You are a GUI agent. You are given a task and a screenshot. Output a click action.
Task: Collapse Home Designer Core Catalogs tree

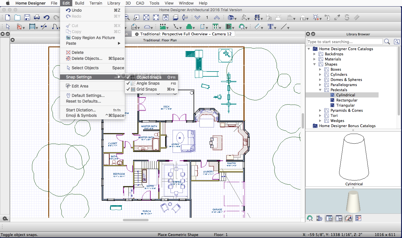click(x=309, y=49)
